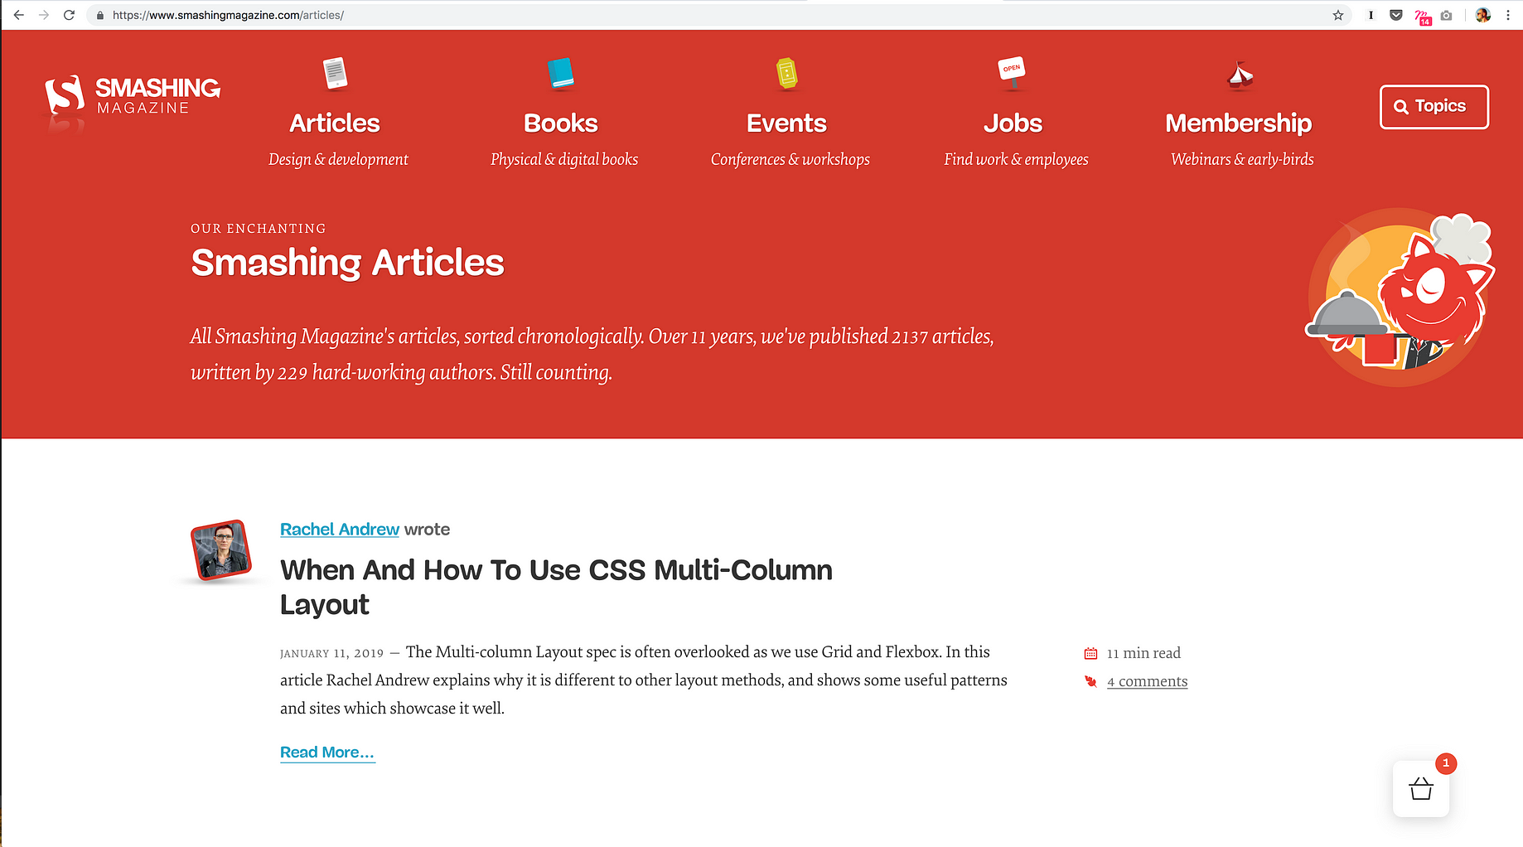Open the Jobs menu item
Viewport: 1523px width, 847px height.
click(x=1013, y=123)
